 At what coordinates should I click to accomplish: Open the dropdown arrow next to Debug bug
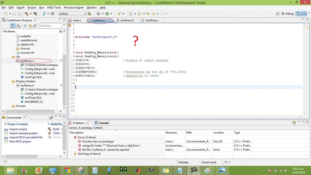102,14
